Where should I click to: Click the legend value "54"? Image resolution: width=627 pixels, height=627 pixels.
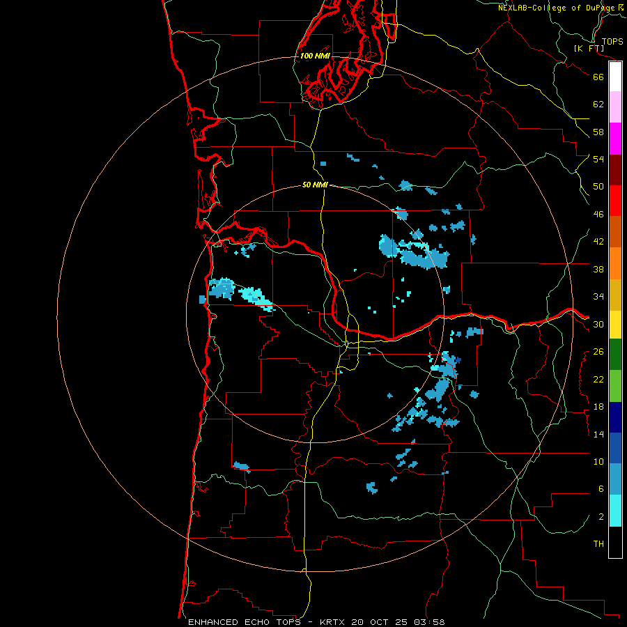coord(598,159)
